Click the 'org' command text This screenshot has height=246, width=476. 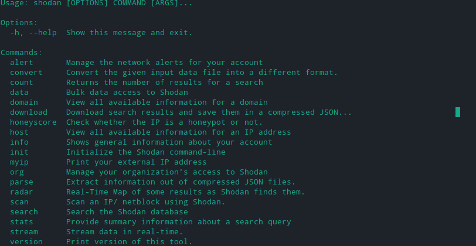pos(17,172)
